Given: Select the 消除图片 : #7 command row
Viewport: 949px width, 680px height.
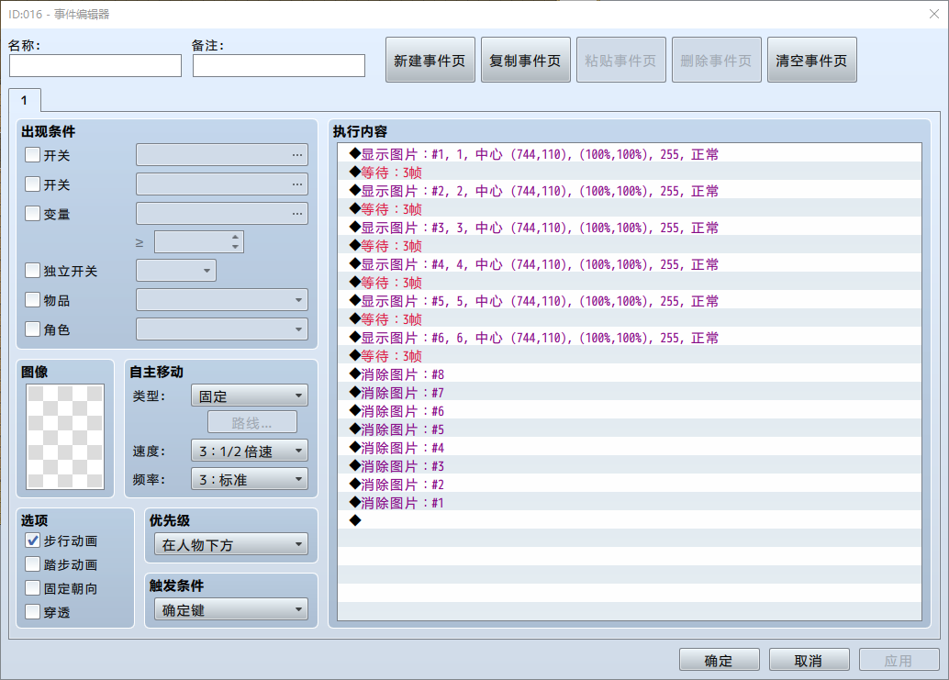Looking at the screenshot, I should click(630, 393).
